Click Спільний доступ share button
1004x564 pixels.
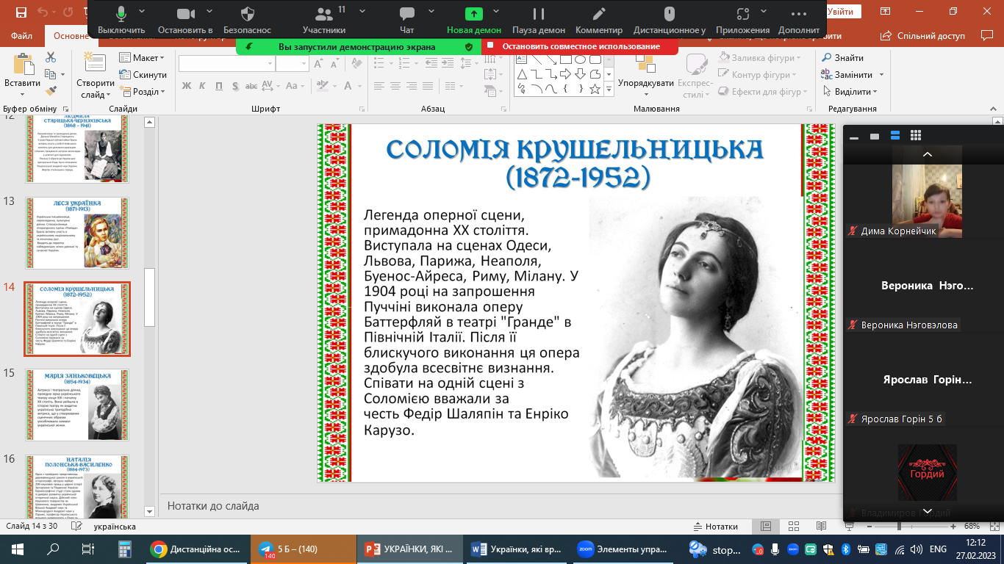click(x=924, y=35)
